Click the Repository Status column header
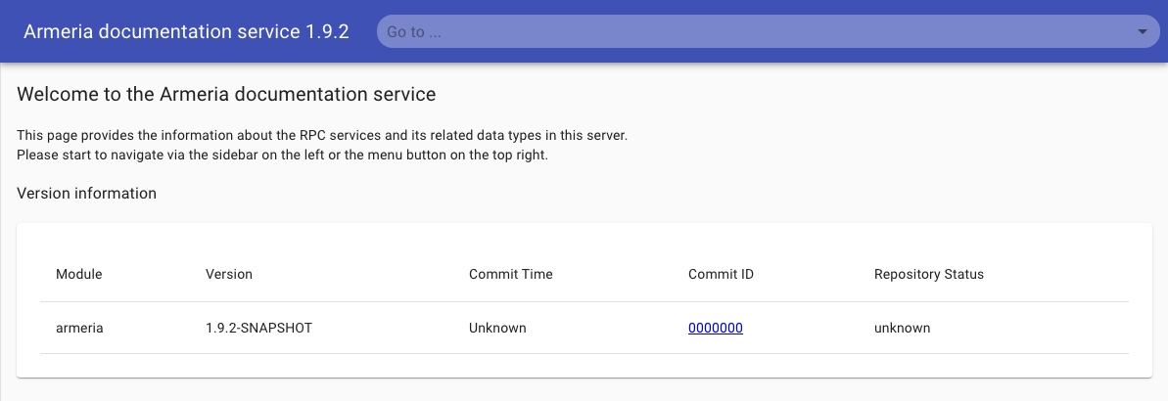The height and width of the screenshot is (401, 1168). click(x=928, y=274)
